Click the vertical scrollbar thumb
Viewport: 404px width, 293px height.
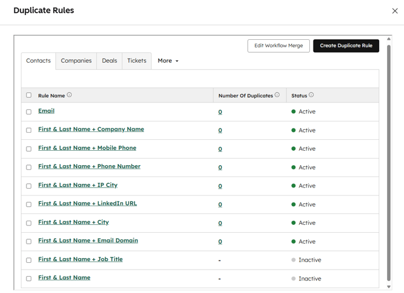tap(389, 163)
